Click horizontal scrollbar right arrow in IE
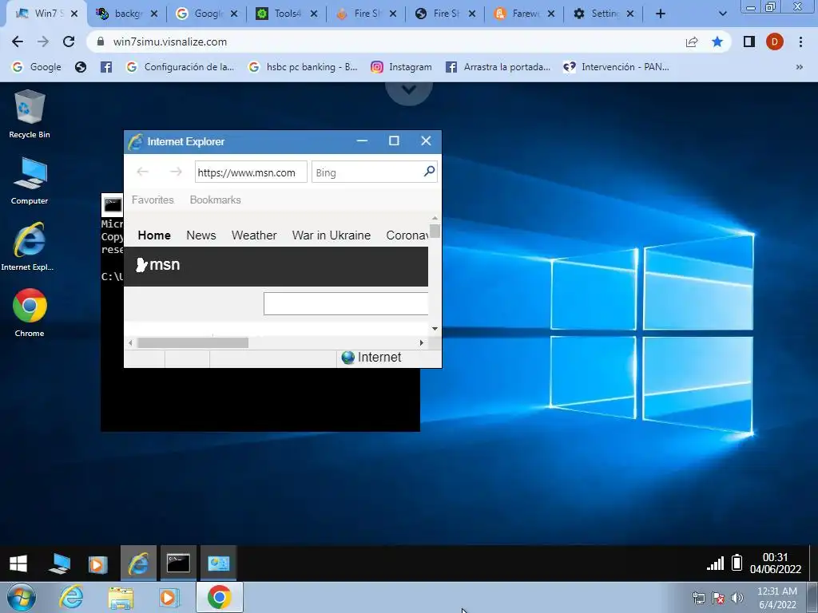The width and height of the screenshot is (818, 613). 422,342
